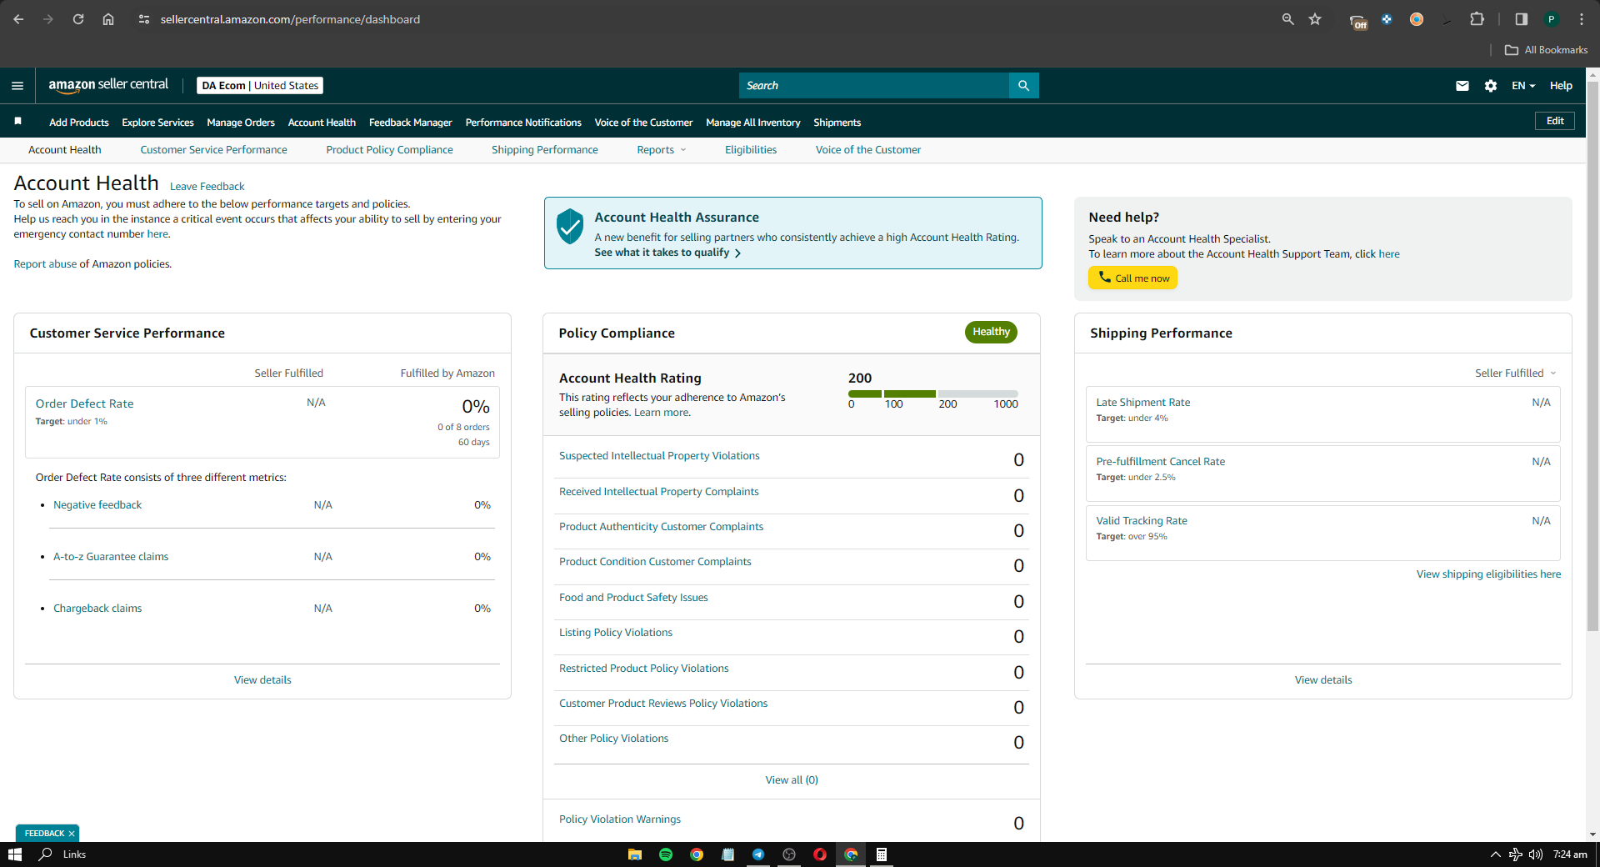Click the Windows Start button

(15, 854)
